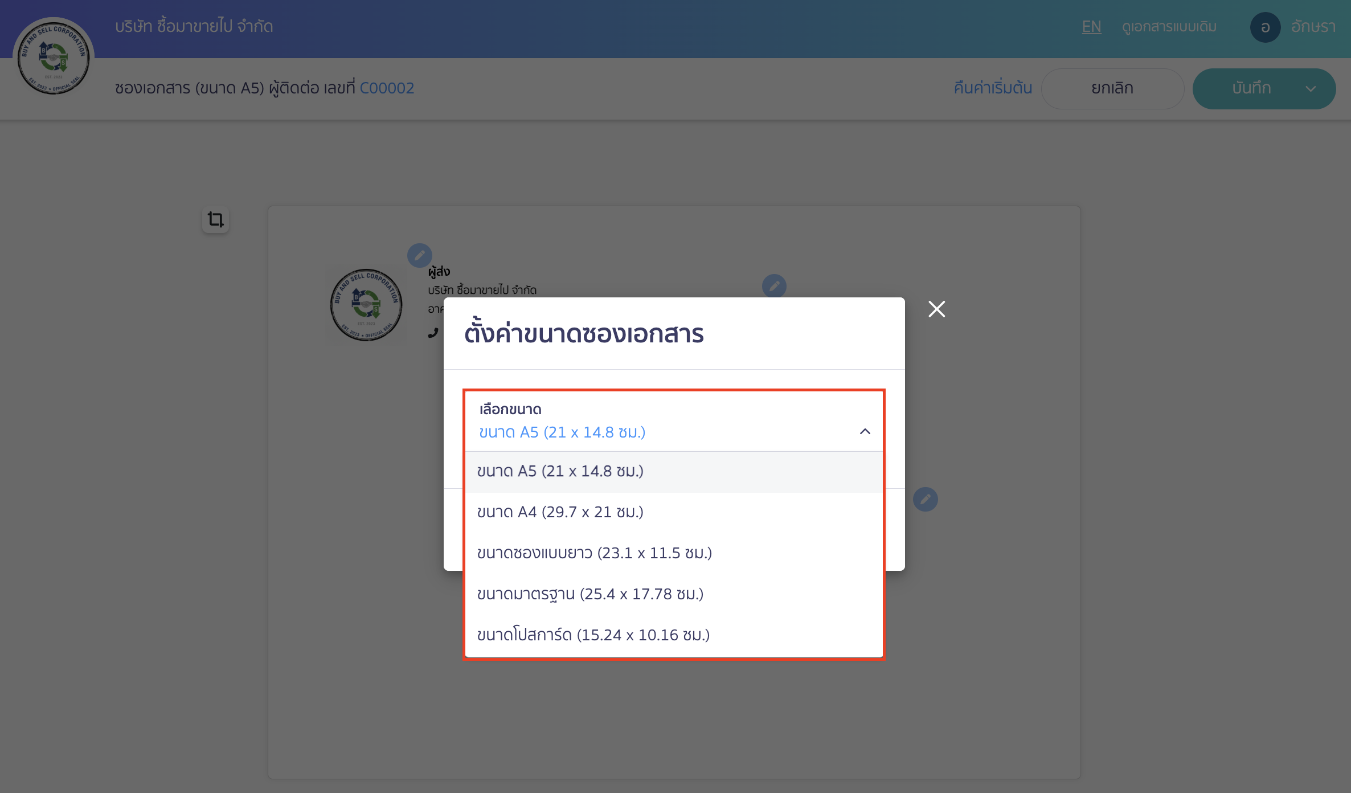Expand the save button dropdown arrow
The image size is (1351, 793).
pos(1311,89)
